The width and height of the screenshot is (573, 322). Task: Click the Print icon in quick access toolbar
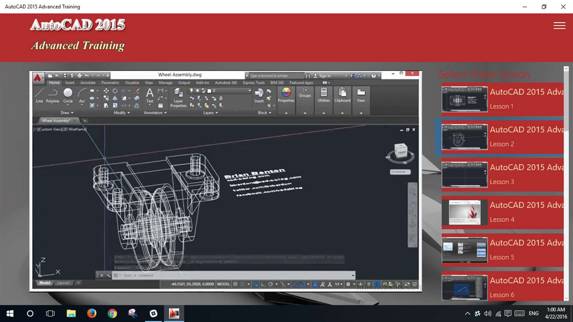(79, 76)
